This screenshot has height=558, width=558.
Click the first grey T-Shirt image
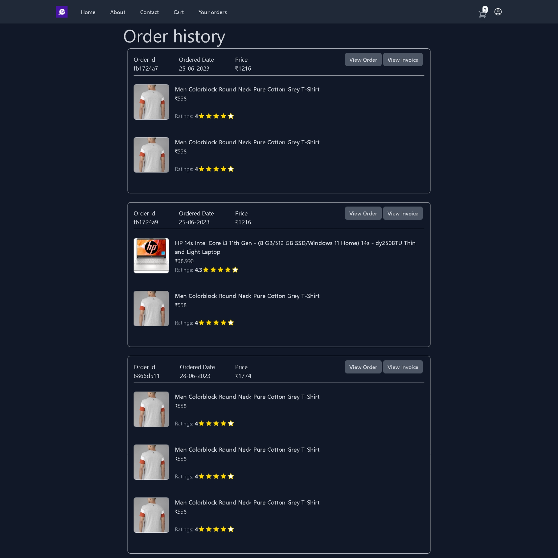click(151, 102)
